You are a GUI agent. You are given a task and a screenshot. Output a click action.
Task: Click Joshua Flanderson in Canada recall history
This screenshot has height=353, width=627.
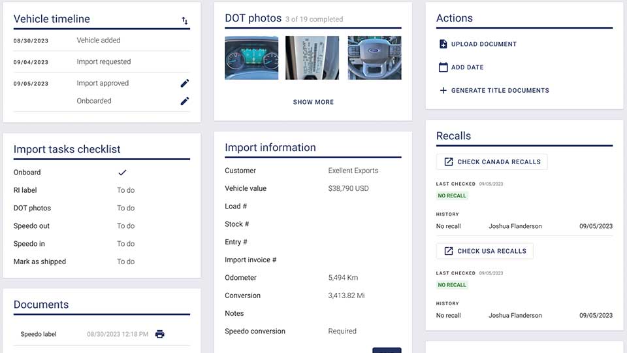coord(515,226)
